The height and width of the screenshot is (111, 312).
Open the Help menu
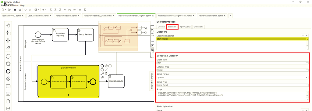coord(23,5)
